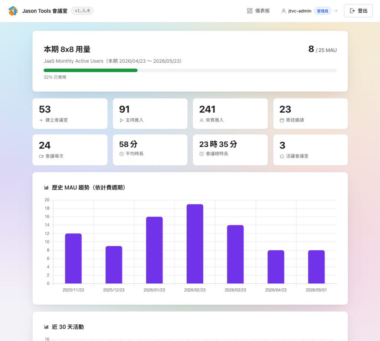Click the 91 count on 主持進入 card
Image resolution: width=380 pixels, height=341 pixels.
click(x=124, y=109)
